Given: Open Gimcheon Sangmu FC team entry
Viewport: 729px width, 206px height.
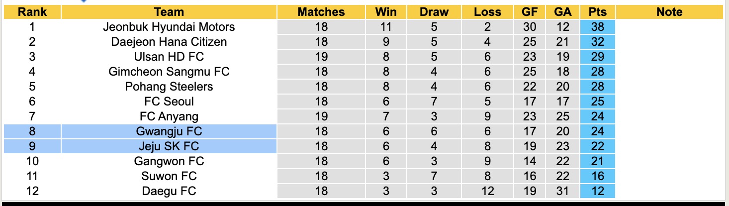Looking at the screenshot, I should coord(169,72).
